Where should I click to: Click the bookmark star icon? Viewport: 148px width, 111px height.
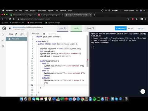point(128,19)
